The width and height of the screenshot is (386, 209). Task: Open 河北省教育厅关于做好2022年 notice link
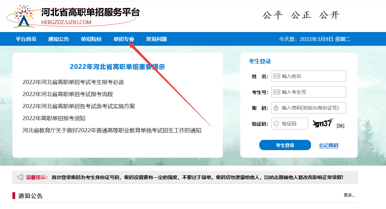click(112, 130)
